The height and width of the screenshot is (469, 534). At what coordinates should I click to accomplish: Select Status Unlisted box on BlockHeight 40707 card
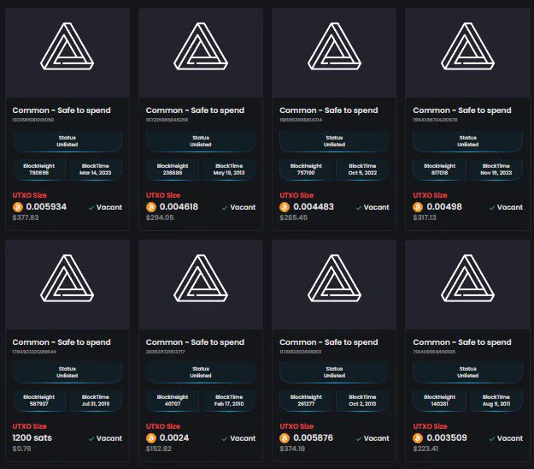coord(201,372)
